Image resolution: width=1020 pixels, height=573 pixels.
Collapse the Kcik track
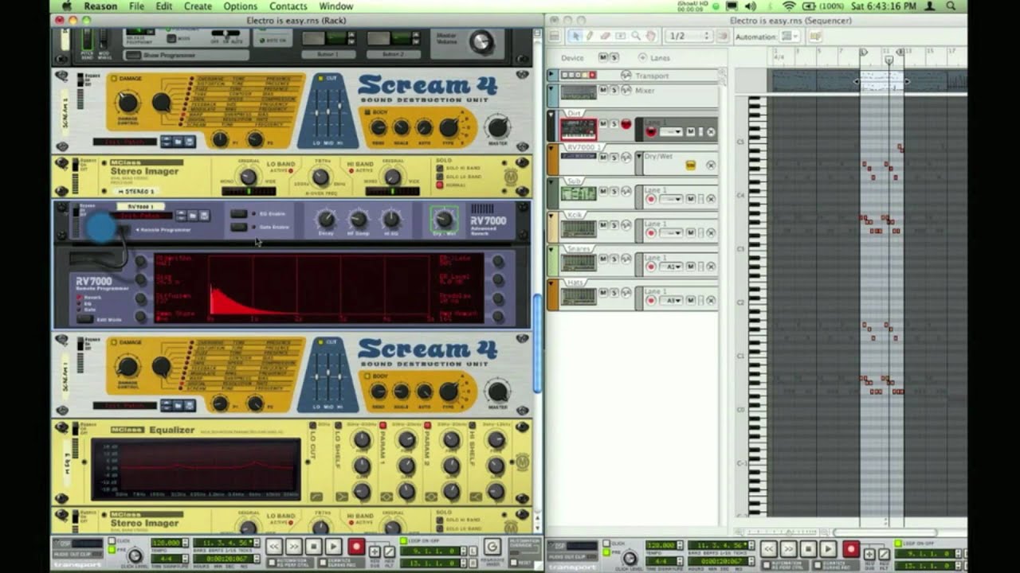pos(551,216)
